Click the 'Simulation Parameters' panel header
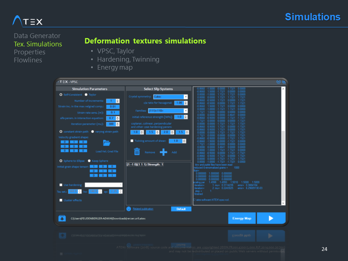 tap(90, 89)
